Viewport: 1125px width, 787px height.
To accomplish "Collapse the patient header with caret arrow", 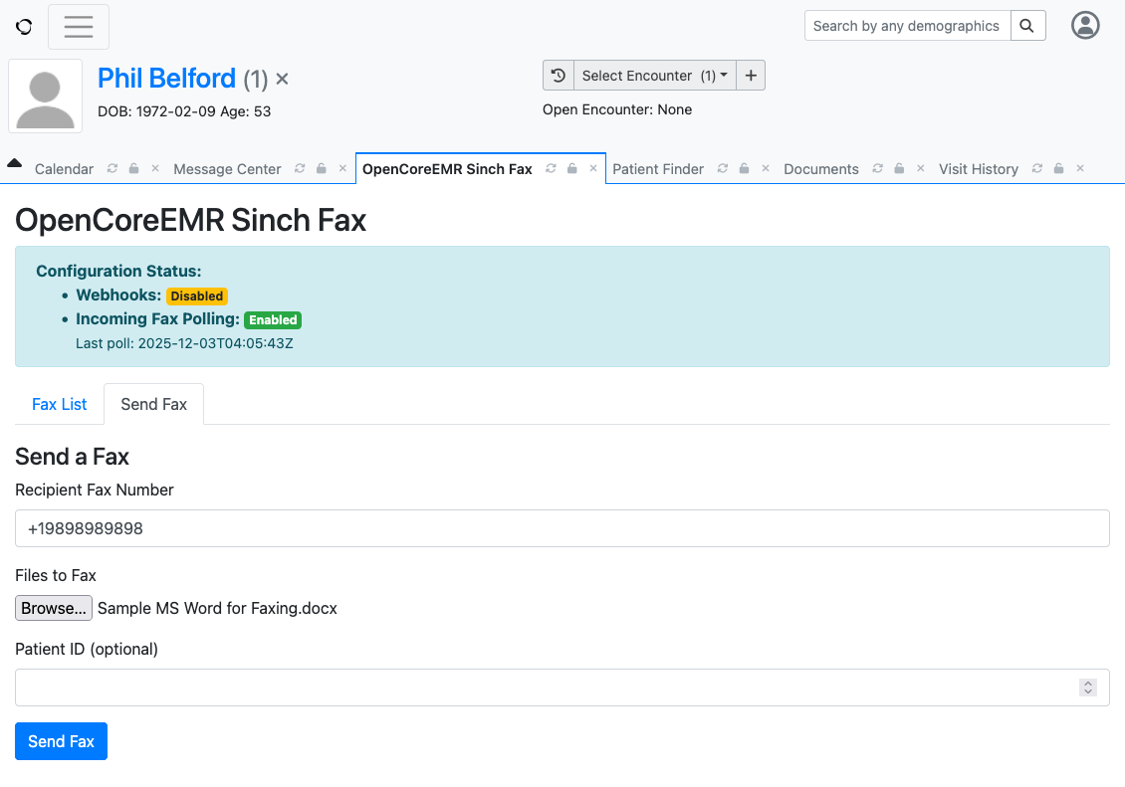I will click(x=15, y=163).
